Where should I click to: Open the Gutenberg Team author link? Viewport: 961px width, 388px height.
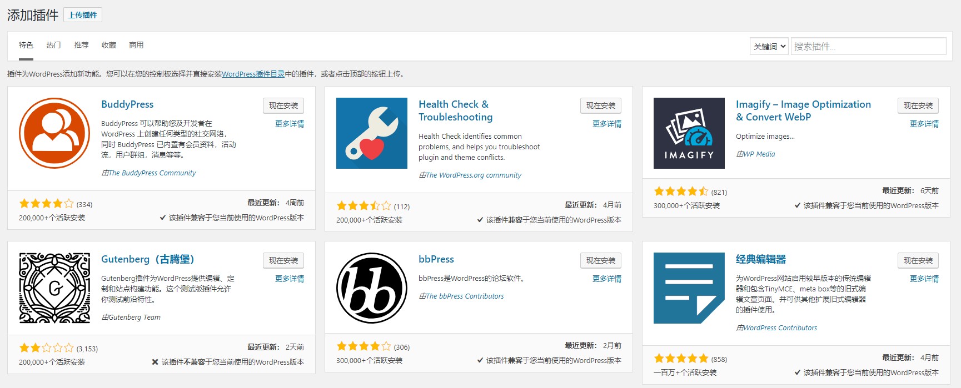coord(135,318)
